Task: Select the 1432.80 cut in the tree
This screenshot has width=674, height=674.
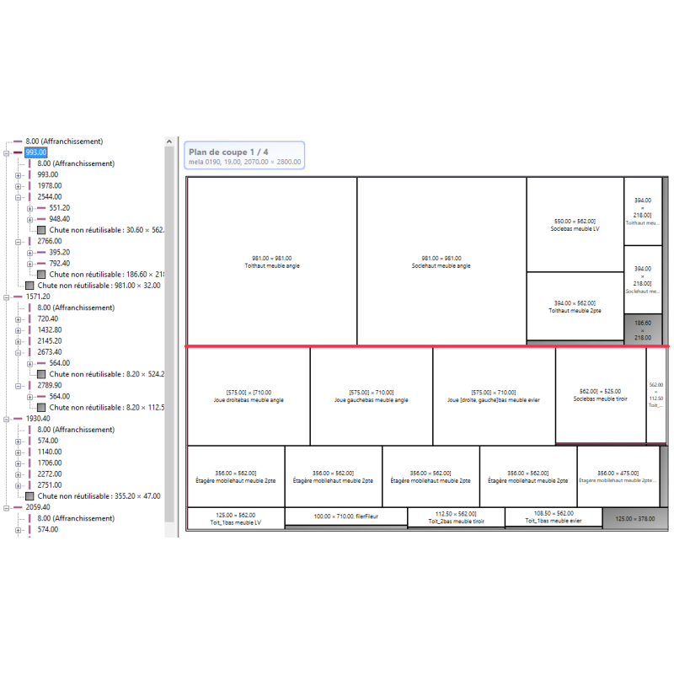Action: pos(48,330)
